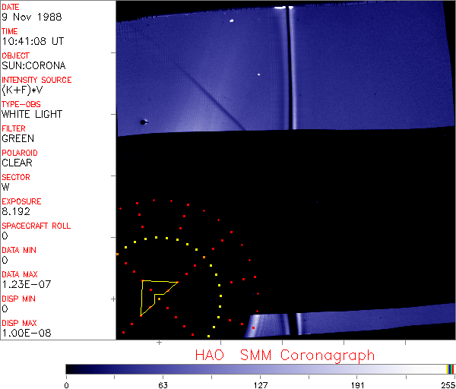Click the "SECTOR" label

[x=16, y=177]
